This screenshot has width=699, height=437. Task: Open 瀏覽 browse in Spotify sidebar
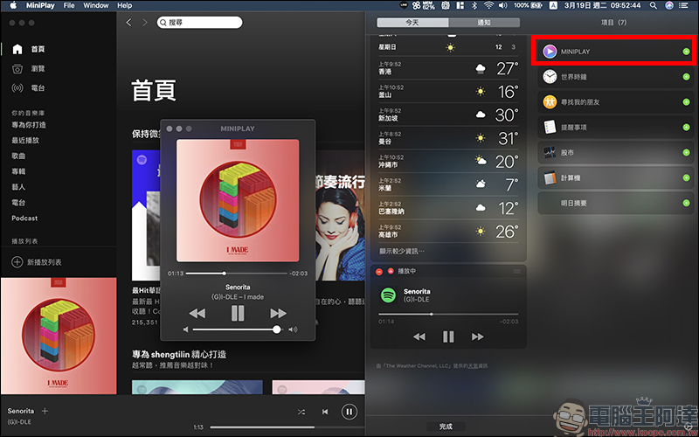(x=29, y=69)
